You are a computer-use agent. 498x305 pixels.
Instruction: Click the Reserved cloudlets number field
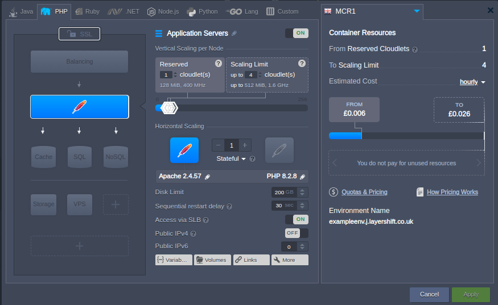[x=166, y=75]
